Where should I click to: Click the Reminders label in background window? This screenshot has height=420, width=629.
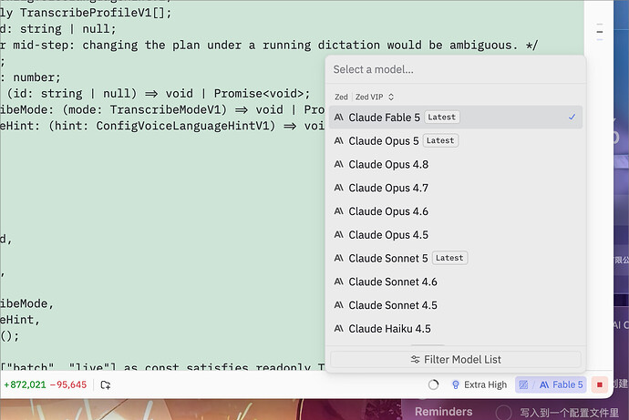(443, 412)
